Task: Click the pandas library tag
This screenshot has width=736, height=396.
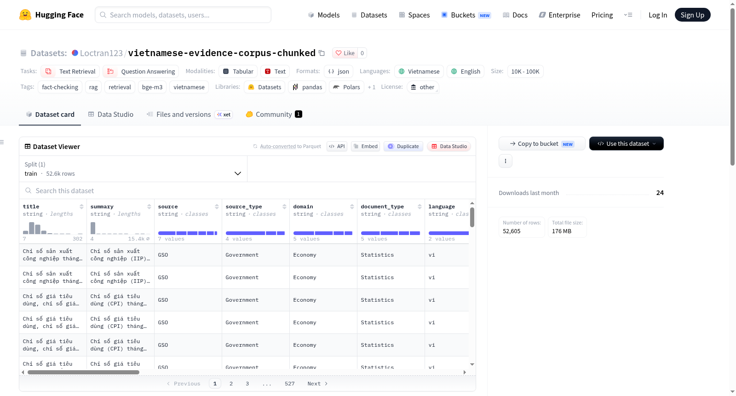Action: [x=307, y=87]
